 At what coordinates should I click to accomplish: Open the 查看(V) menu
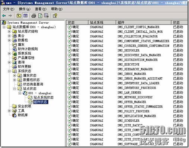(x=41, y=9)
